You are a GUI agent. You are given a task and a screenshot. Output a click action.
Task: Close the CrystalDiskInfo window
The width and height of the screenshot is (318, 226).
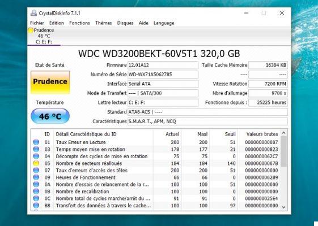tap(282, 13)
